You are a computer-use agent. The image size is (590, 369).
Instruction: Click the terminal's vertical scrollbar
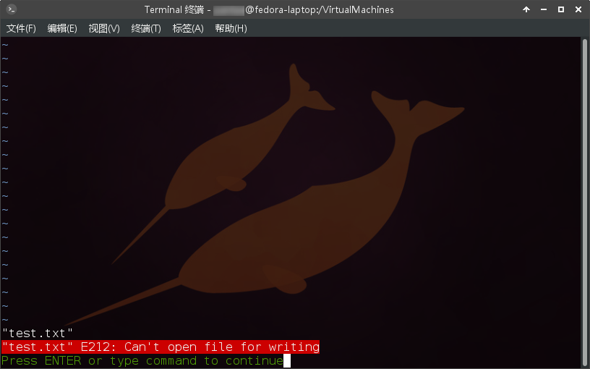point(585,195)
